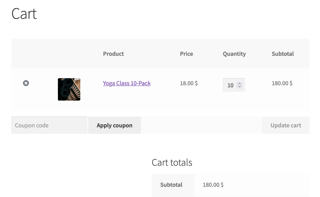This screenshot has height=197, width=320.
Task: Click the Subtotal column header
Action: 282,54
